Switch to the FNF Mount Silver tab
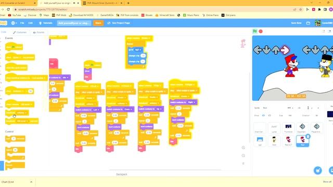 [102, 3]
